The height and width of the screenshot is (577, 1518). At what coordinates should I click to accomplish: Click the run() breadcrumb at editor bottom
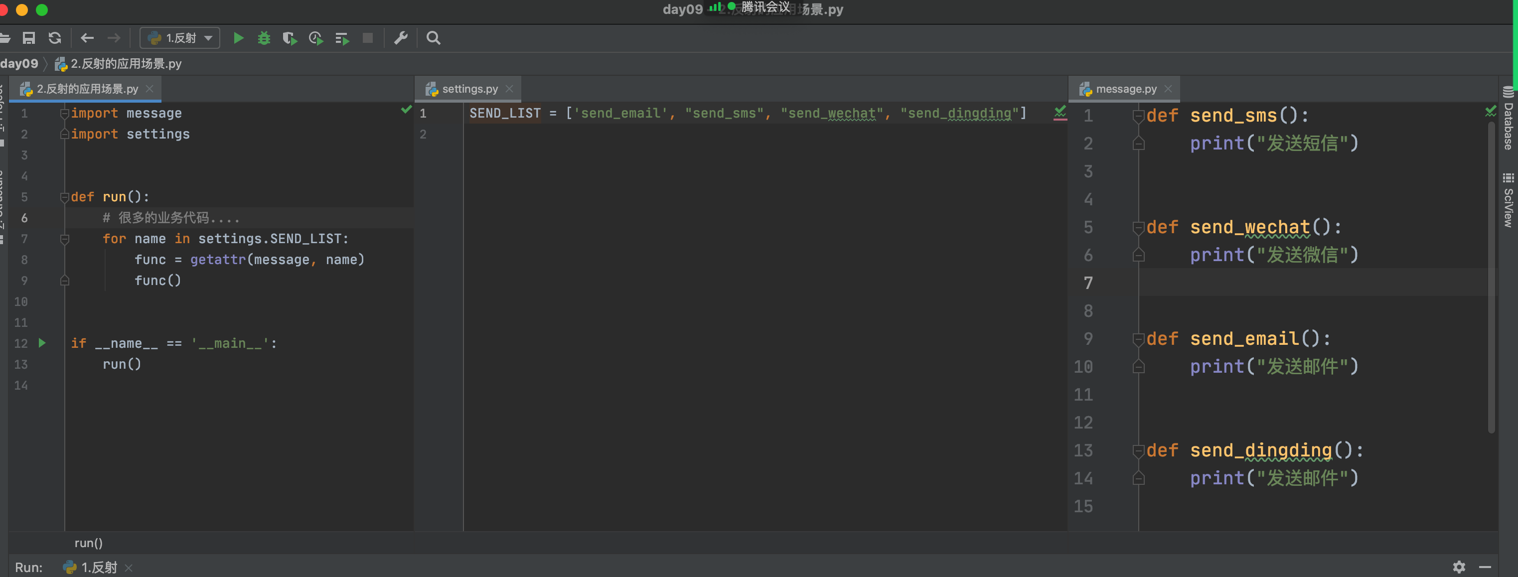[x=88, y=543]
